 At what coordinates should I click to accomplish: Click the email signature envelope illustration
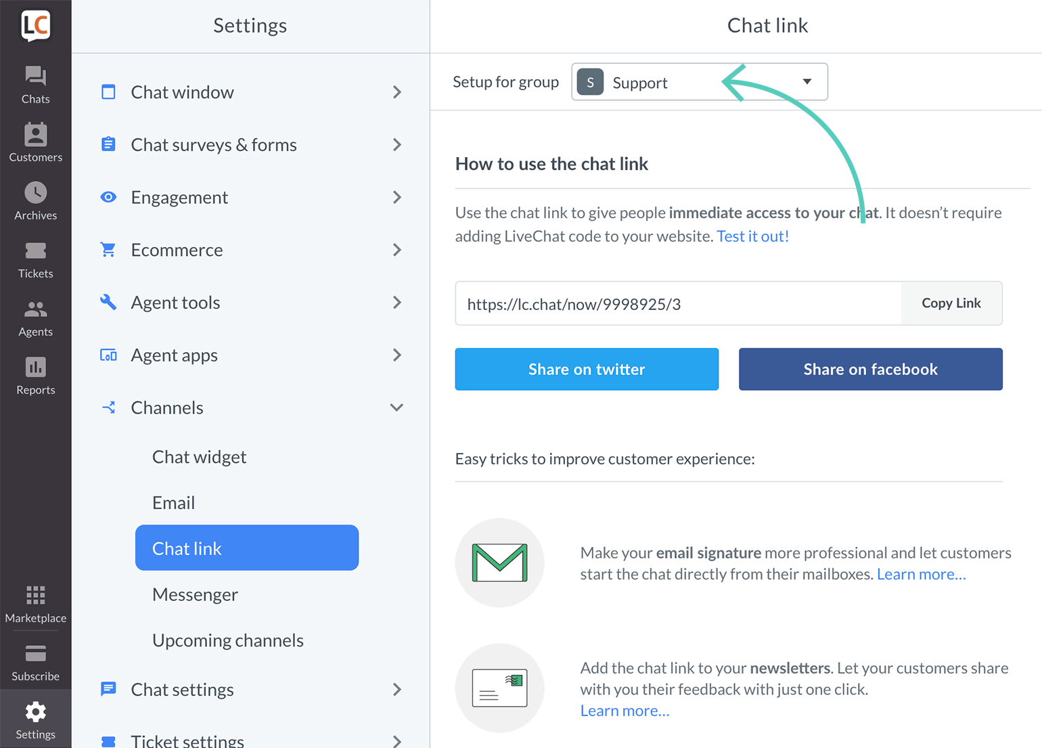pos(499,563)
